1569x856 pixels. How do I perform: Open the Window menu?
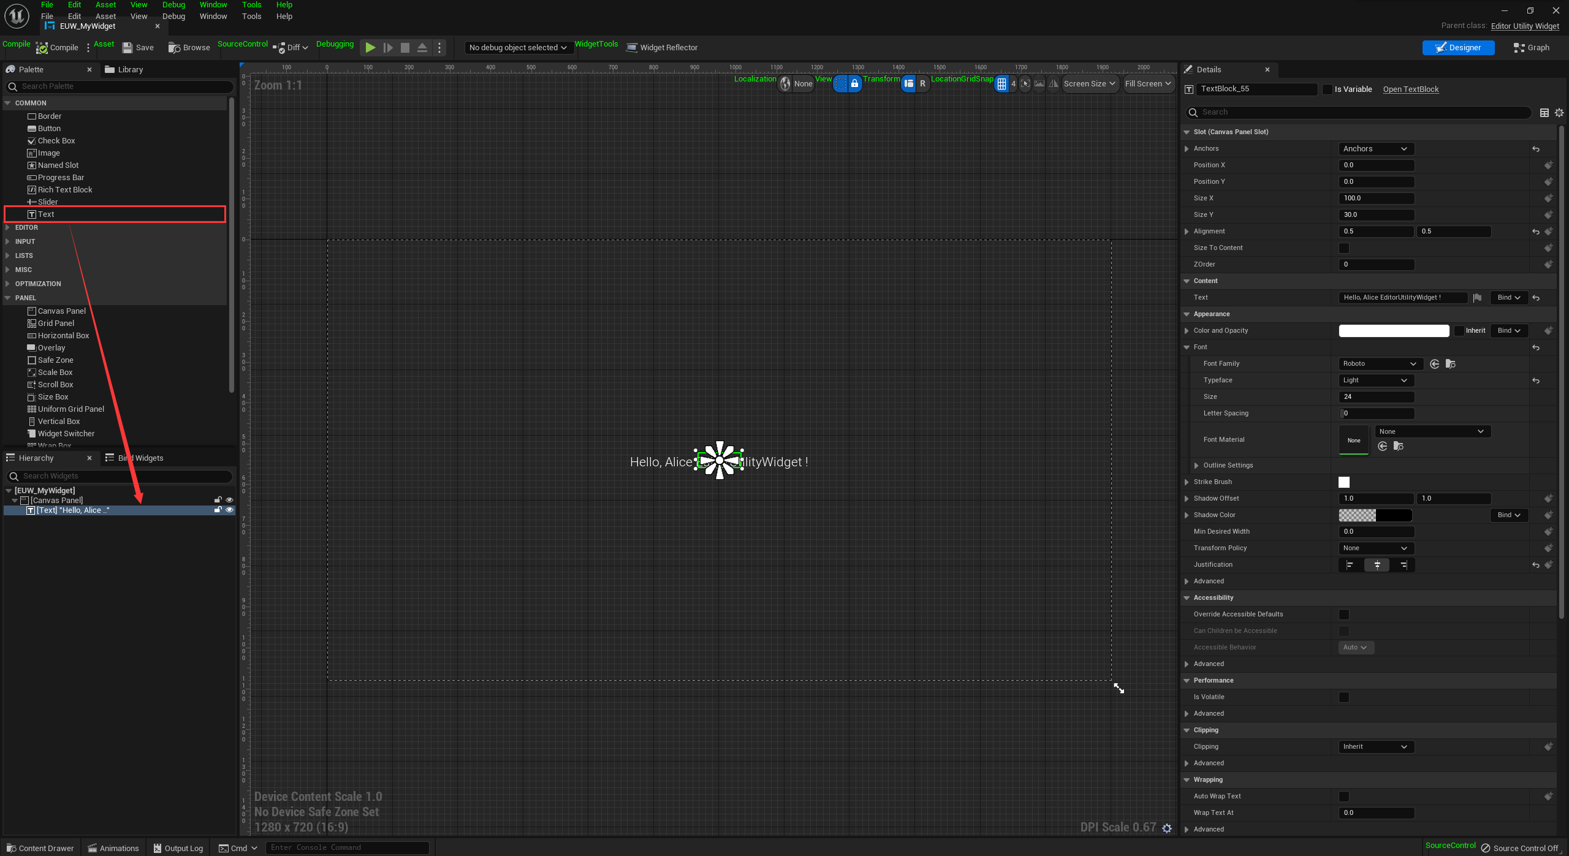tap(213, 17)
